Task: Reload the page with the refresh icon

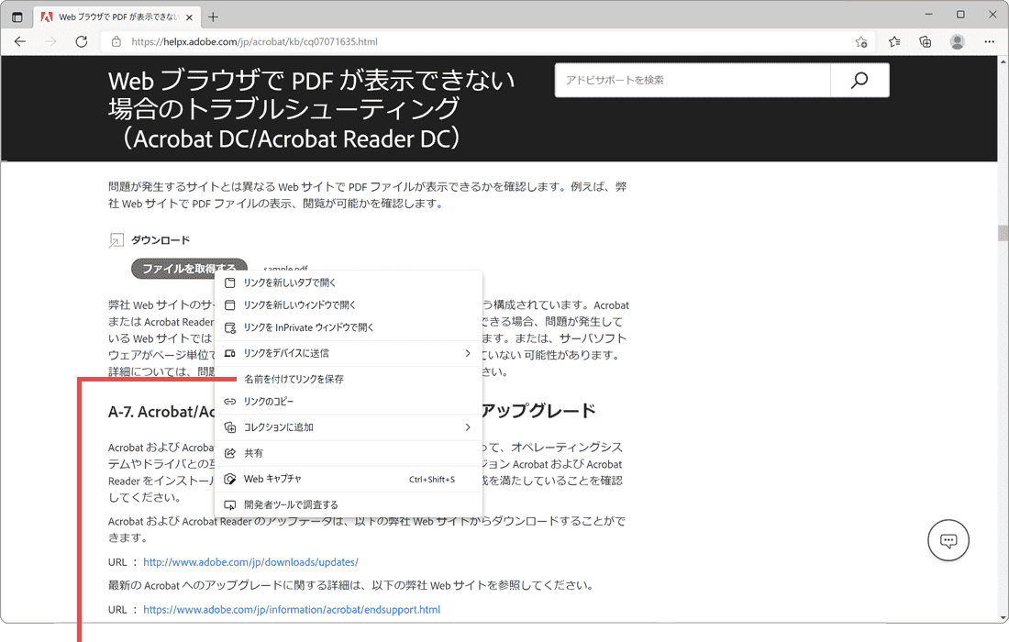Action: point(81,41)
